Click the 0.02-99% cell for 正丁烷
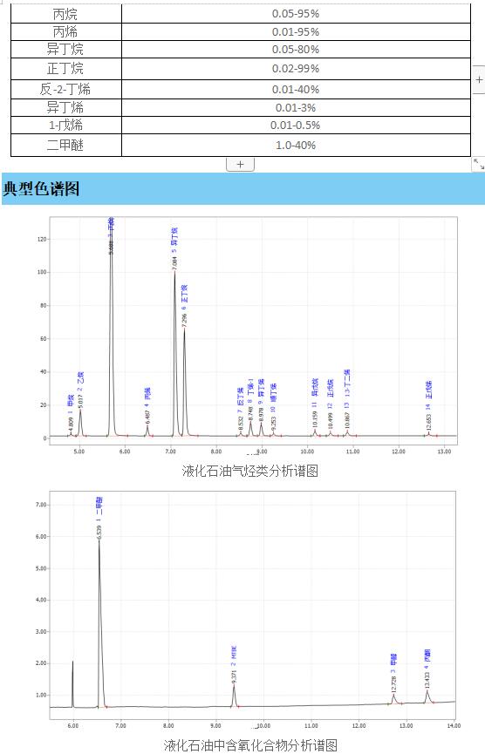 pyautogui.click(x=296, y=69)
